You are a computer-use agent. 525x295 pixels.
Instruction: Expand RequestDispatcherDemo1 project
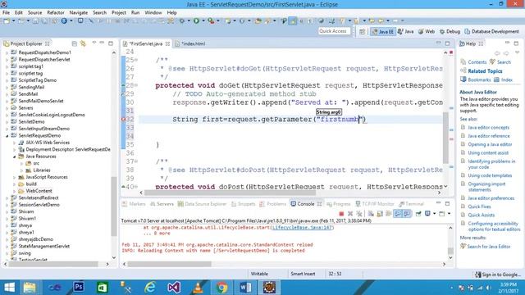(x=7, y=52)
